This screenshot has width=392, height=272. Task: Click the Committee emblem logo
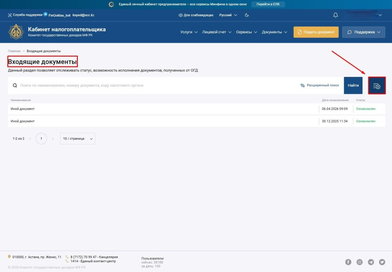pyautogui.click(x=16, y=32)
